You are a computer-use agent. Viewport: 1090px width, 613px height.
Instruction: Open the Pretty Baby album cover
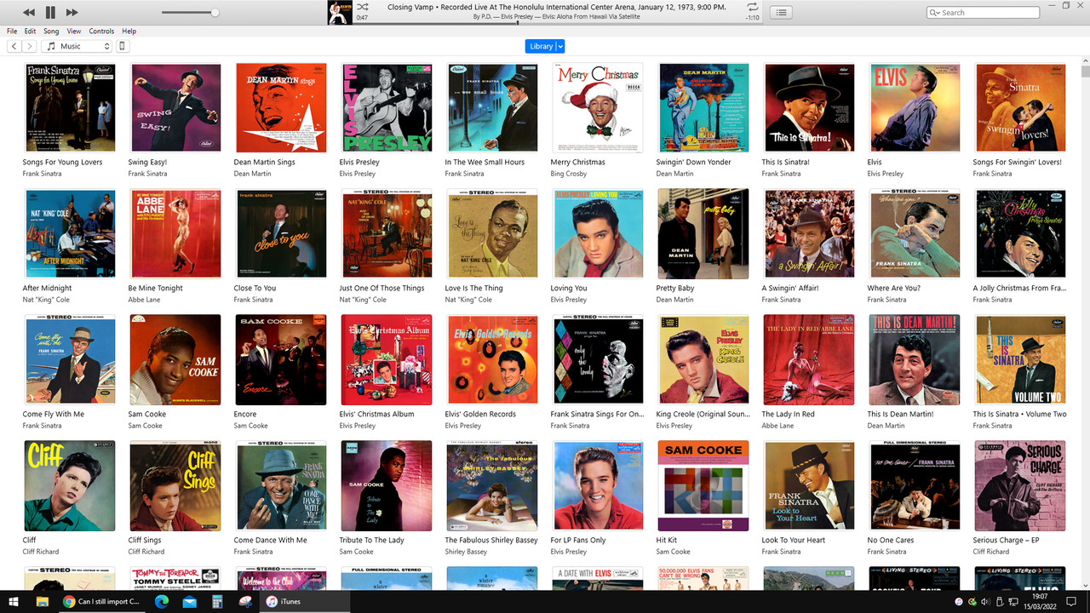[703, 234]
